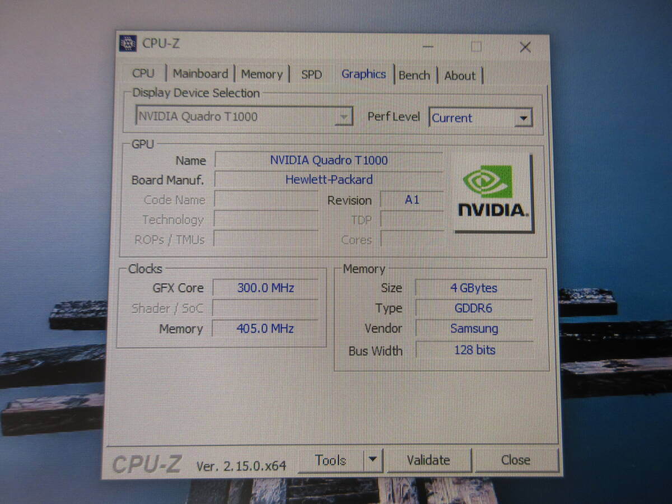Click the Ver. 2.15.0.x64 version text
Image resolution: width=672 pixels, height=504 pixels.
point(241,465)
